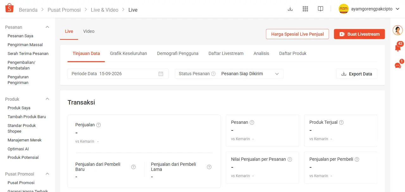Click the ayamgorengpakcipto account name
The image size is (405, 192).
[x=372, y=9]
